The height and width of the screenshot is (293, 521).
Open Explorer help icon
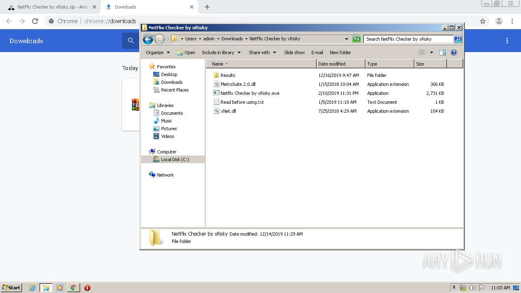[x=454, y=52]
